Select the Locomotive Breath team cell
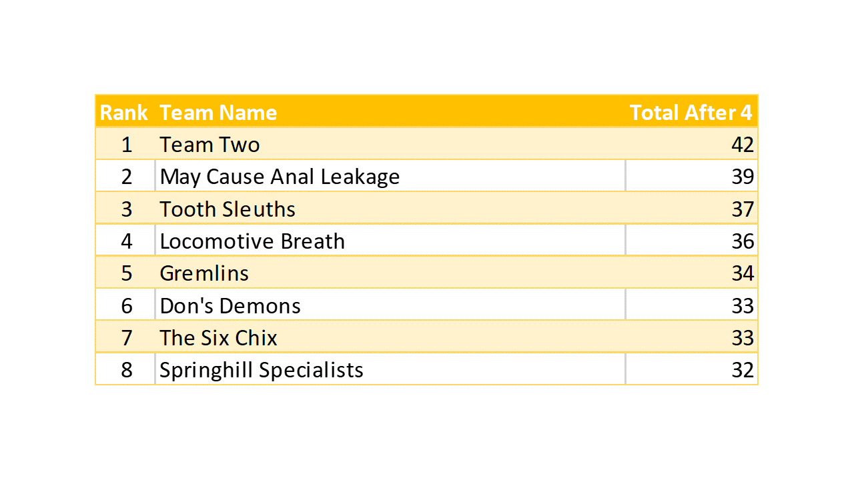Screen dimensions: 854x480 tap(252, 241)
